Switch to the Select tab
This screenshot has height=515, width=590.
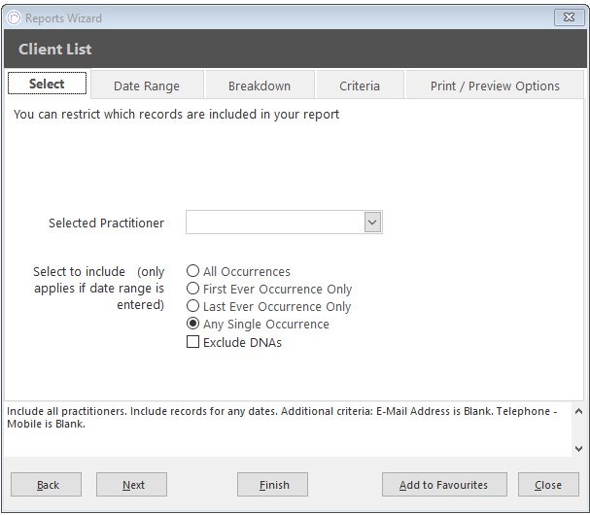[x=47, y=84]
